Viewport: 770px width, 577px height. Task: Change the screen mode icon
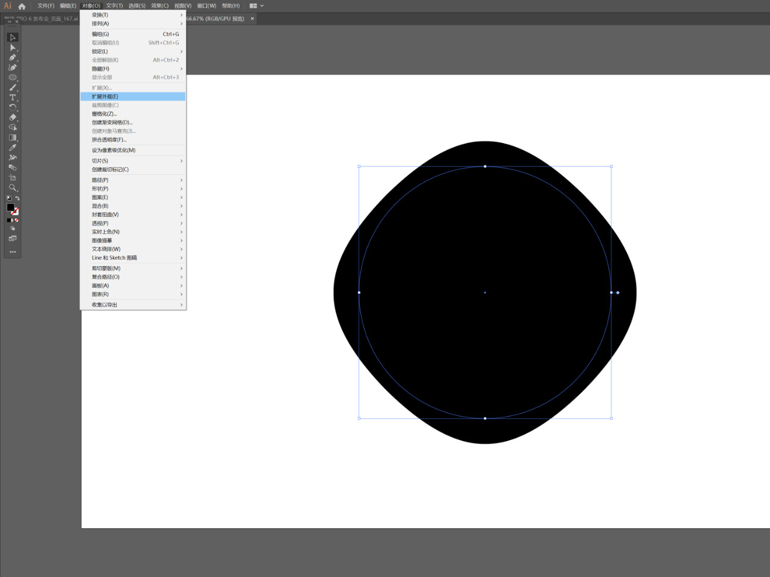(x=13, y=238)
